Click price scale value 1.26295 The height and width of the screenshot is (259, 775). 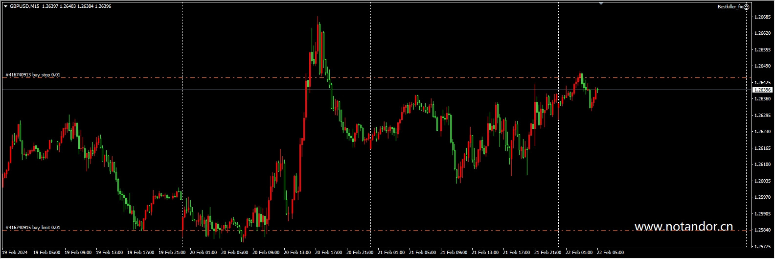[x=763, y=115]
